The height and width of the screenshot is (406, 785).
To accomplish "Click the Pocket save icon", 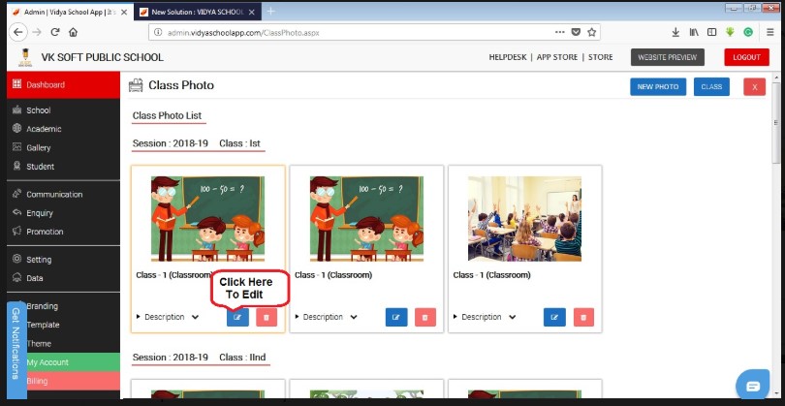I will (x=576, y=32).
